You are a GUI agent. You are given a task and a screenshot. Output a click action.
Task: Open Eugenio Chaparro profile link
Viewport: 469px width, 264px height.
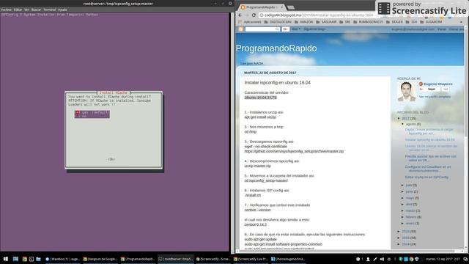(x=438, y=84)
